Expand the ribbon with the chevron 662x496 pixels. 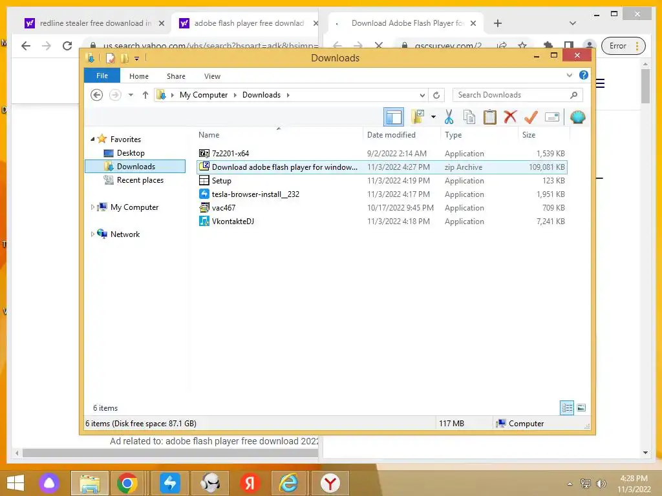[569, 75]
